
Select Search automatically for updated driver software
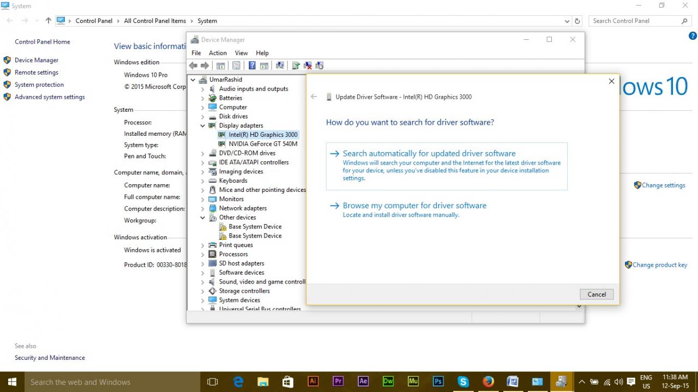[429, 153]
